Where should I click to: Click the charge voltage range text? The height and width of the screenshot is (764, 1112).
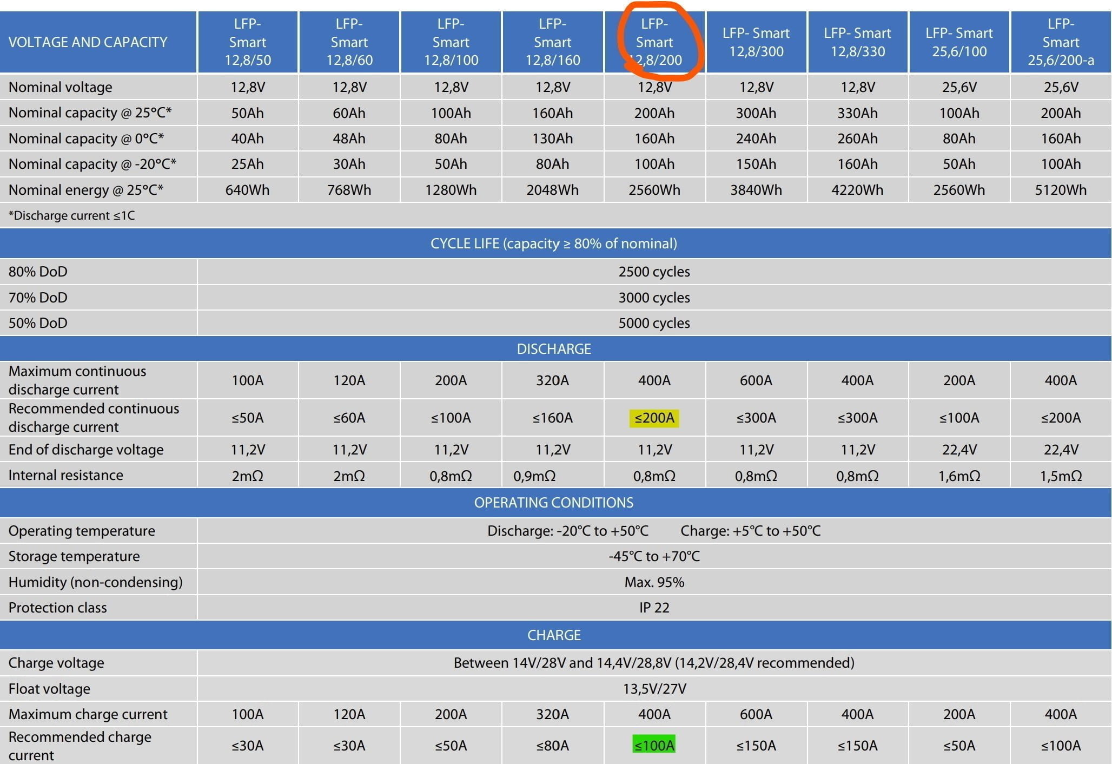click(x=654, y=663)
